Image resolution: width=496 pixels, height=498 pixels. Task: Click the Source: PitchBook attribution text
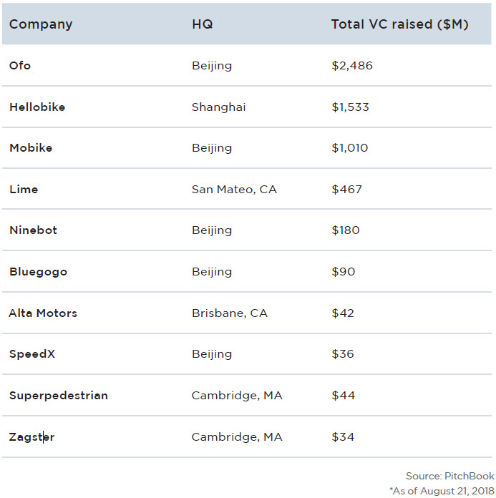[449, 476]
